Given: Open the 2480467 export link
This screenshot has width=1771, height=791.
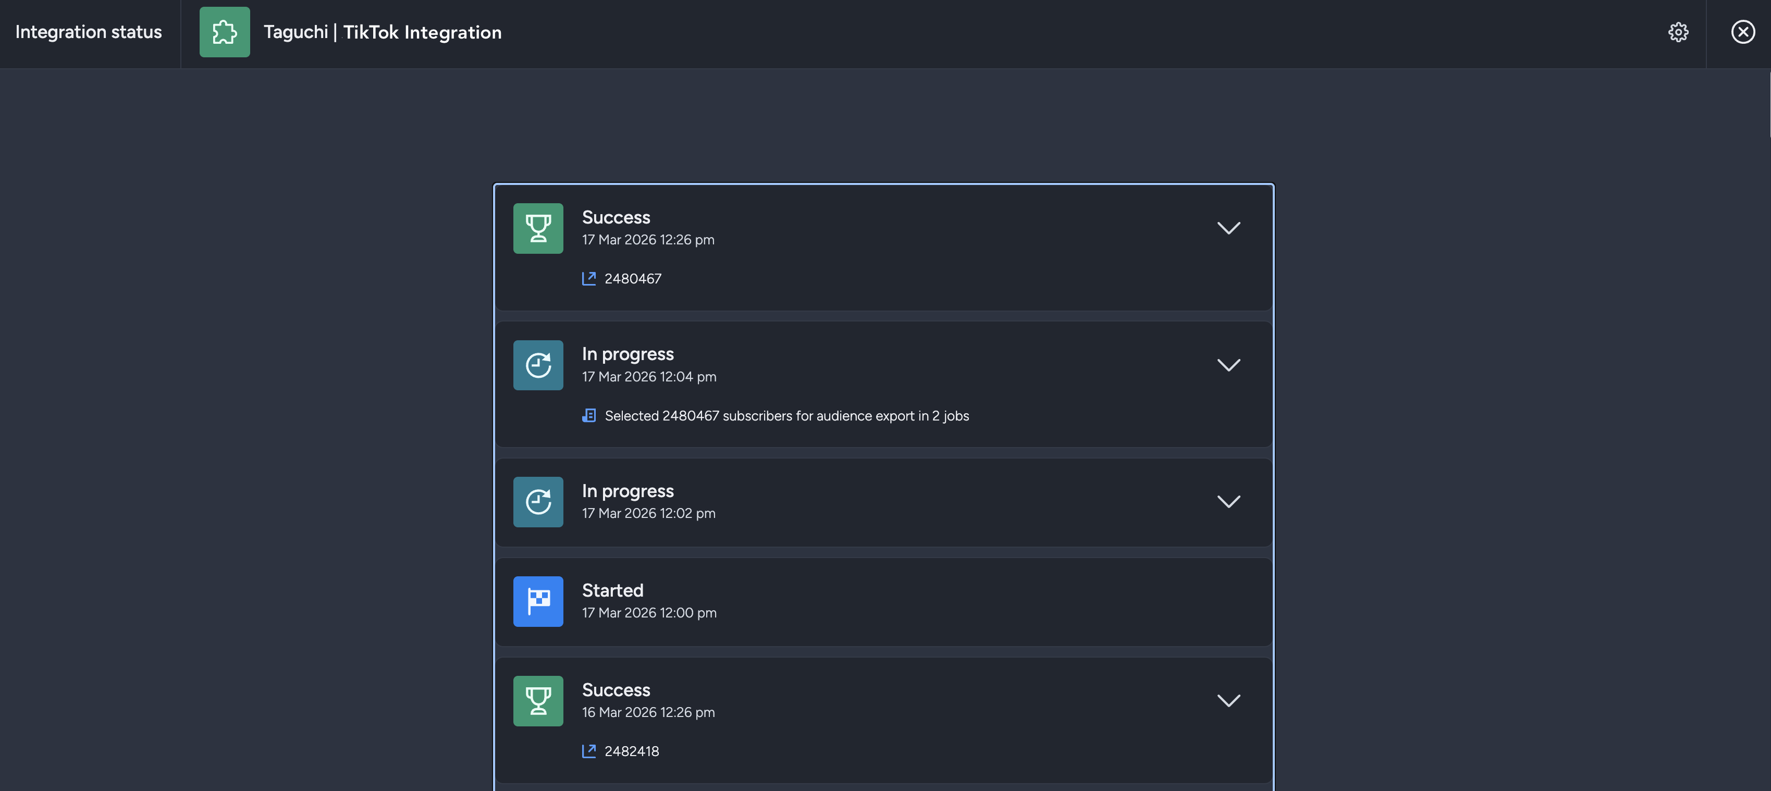Looking at the screenshot, I should pos(633,278).
